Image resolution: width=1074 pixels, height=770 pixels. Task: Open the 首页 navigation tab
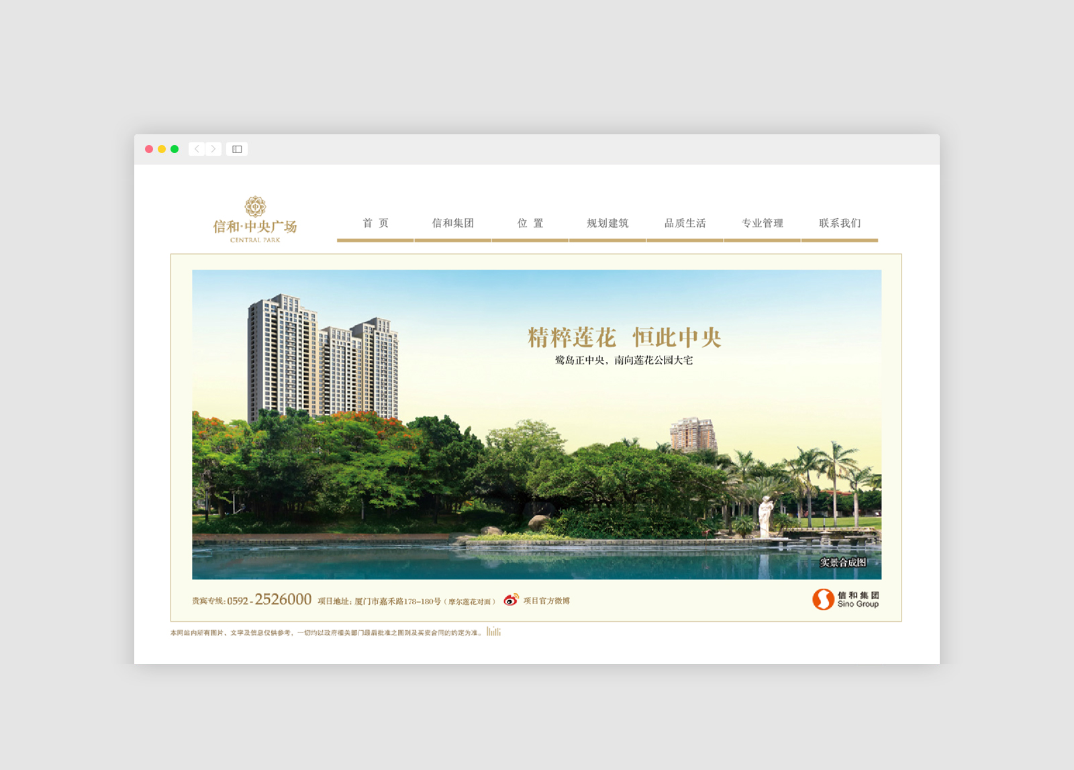click(375, 224)
